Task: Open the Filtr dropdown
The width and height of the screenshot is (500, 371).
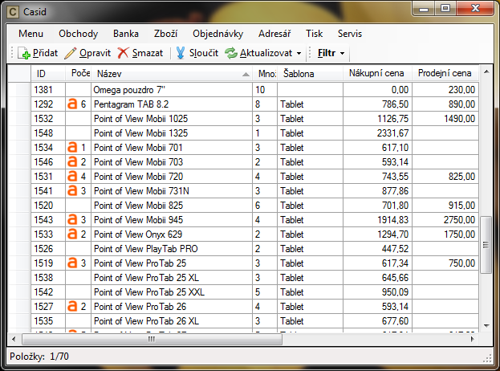Action: (x=331, y=53)
